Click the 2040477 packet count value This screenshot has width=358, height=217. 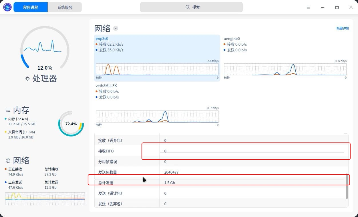pos(171,172)
